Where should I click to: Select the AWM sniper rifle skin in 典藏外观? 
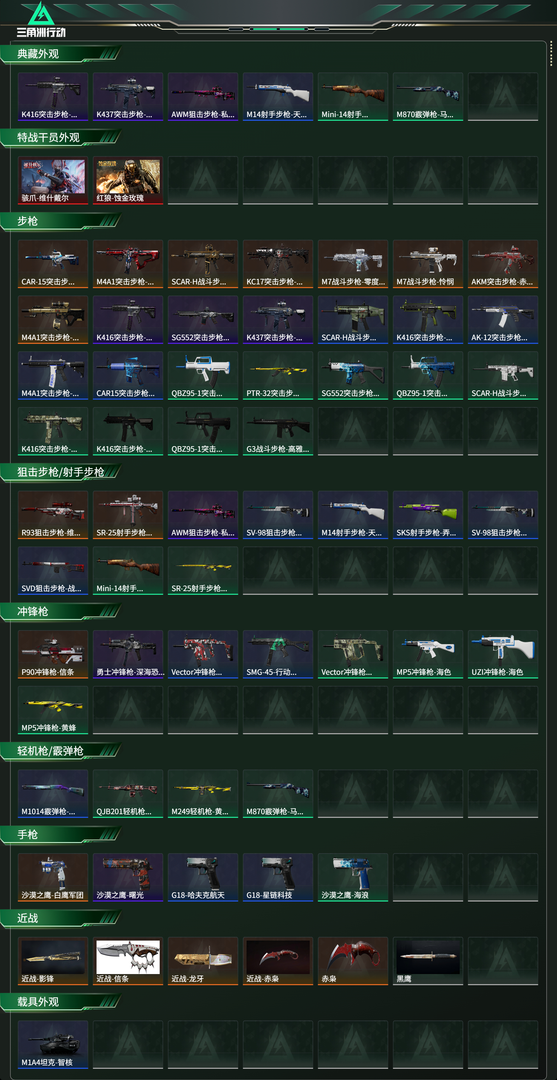click(x=203, y=96)
